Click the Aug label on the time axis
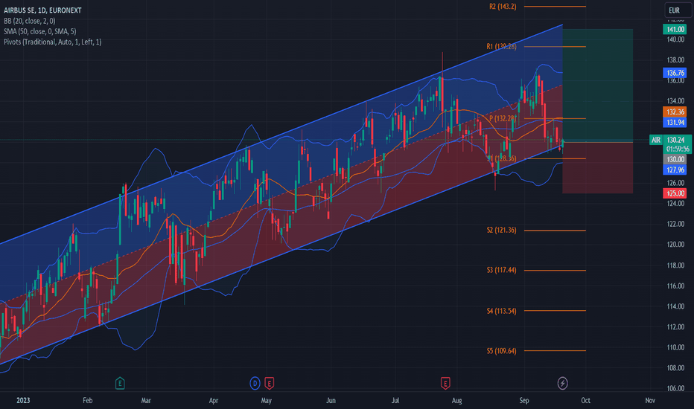This screenshot has width=694, height=409. click(456, 400)
